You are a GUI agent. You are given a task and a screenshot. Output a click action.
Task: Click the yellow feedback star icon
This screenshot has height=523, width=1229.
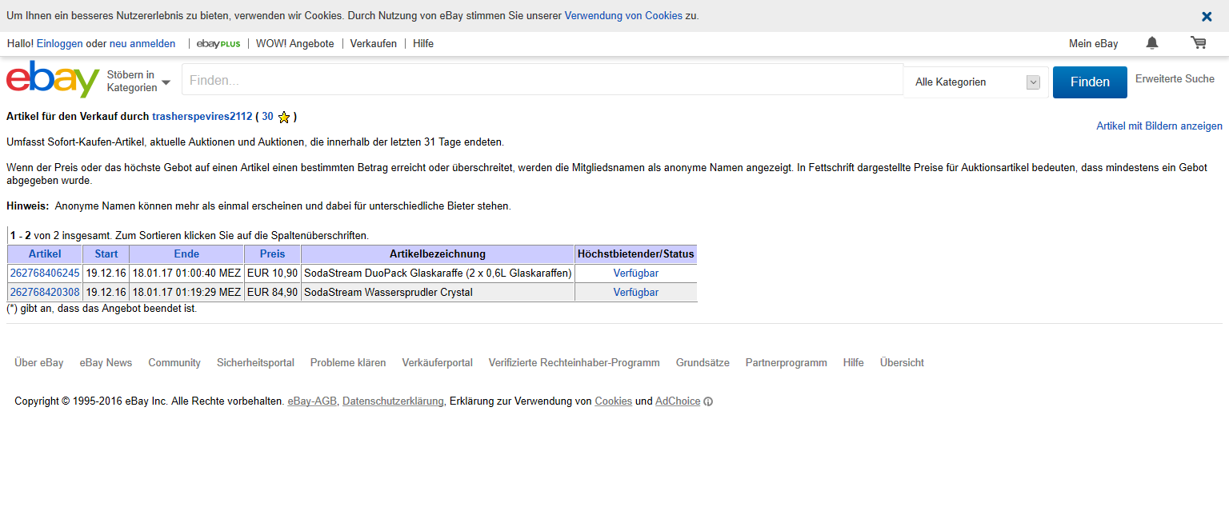pos(283,117)
